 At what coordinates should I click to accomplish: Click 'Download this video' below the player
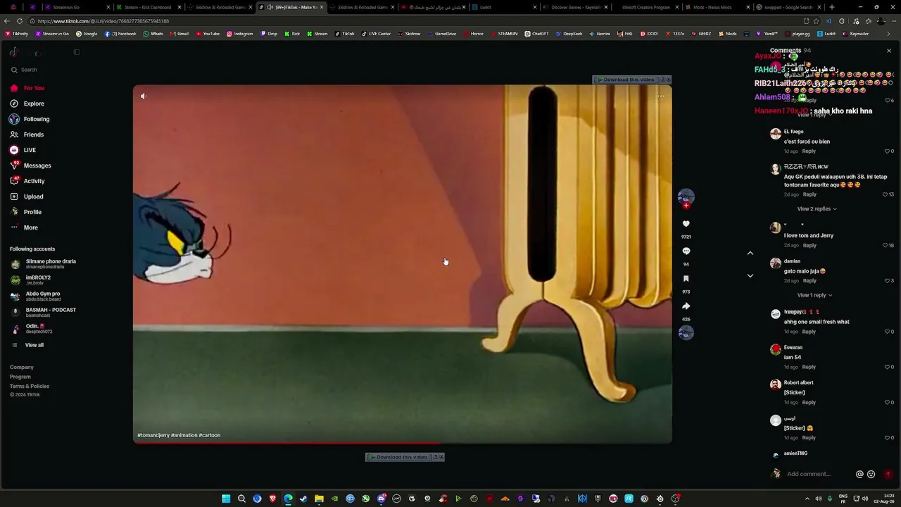tap(401, 457)
